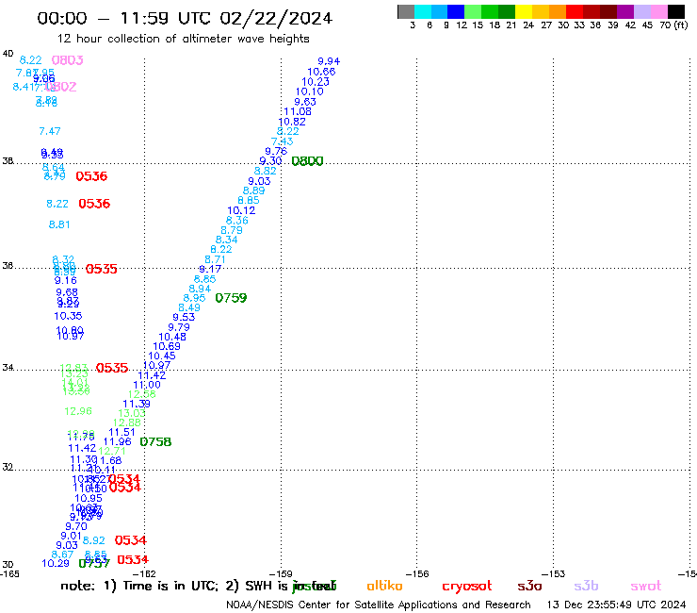Click the 12.58 wave height value
697x613 pixels.
click(x=142, y=394)
